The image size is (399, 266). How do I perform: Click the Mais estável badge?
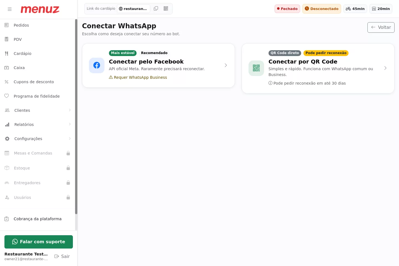123,53
